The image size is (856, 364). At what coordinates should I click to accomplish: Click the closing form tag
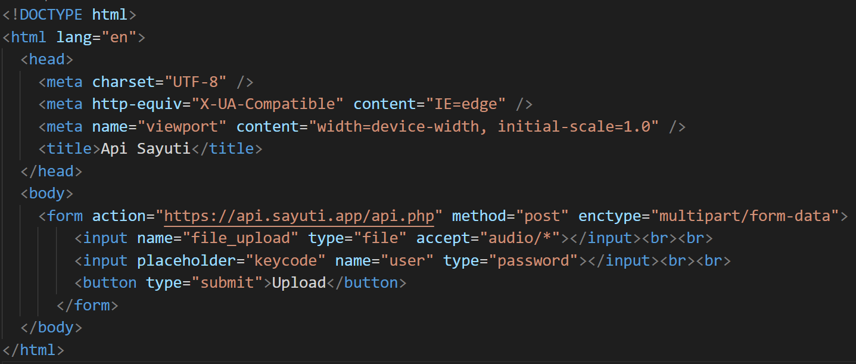point(88,305)
